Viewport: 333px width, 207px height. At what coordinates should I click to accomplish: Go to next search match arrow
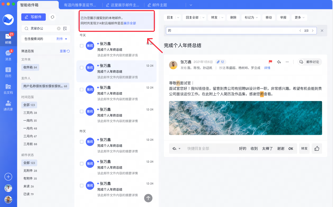(x=313, y=31)
